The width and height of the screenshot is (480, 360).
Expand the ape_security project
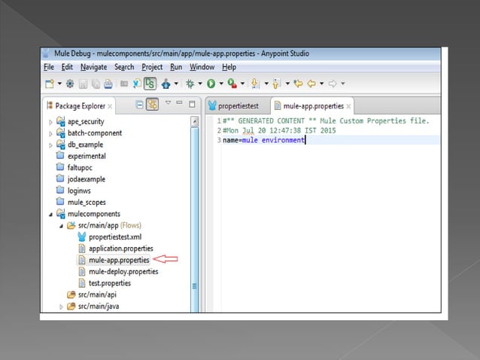pyautogui.click(x=51, y=121)
